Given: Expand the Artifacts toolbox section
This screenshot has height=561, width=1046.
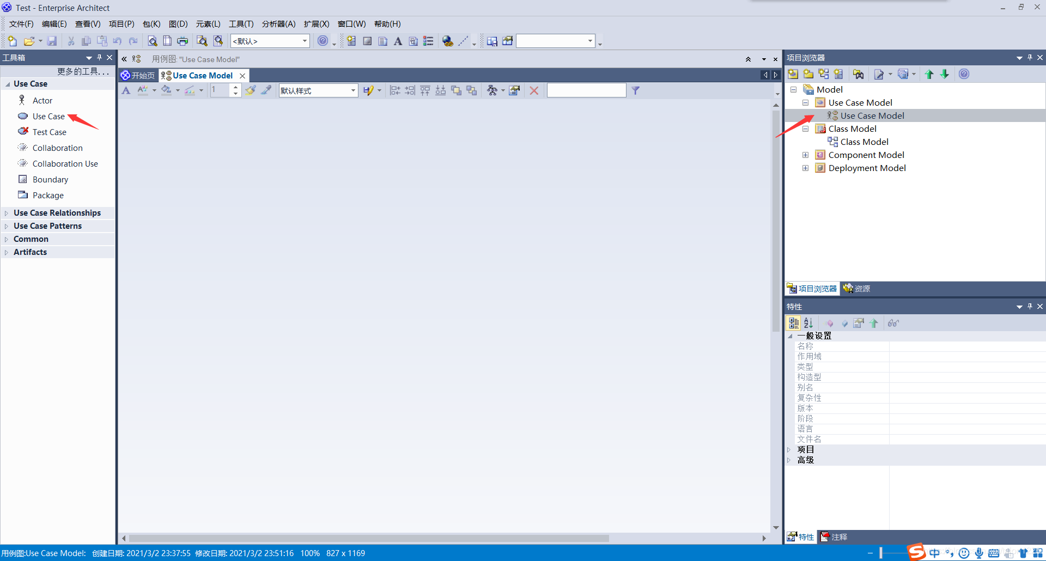Looking at the screenshot, I should (x=7, y=252).
